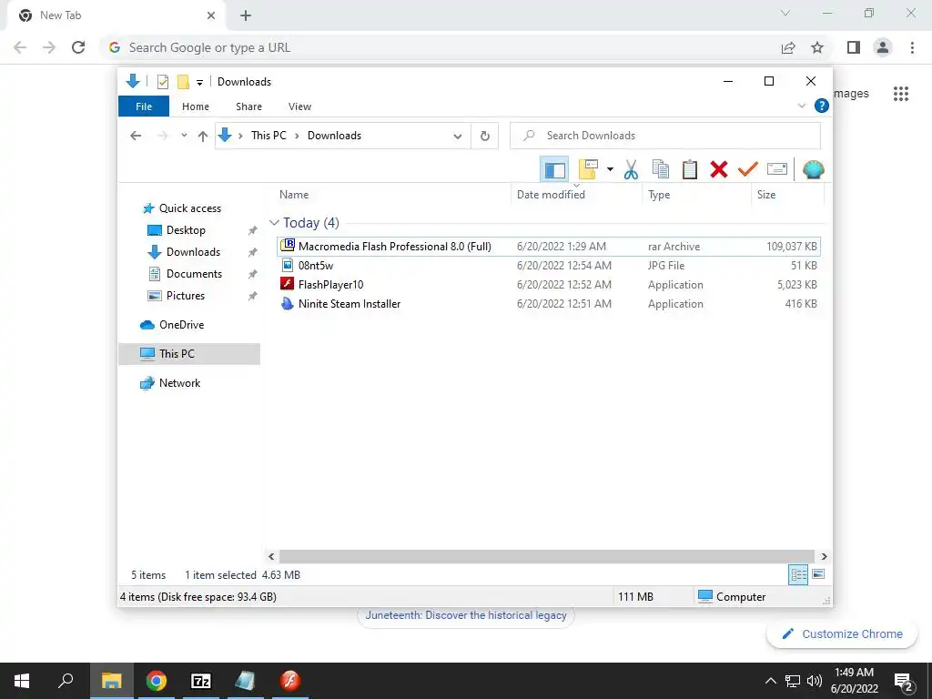932x699 pixels.
Task: Click the clipboard Paste icon
Action: [690, 169]
